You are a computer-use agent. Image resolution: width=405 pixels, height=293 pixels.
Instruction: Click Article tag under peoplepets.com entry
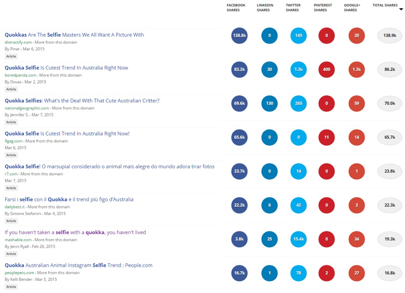(x=11, y=286)
